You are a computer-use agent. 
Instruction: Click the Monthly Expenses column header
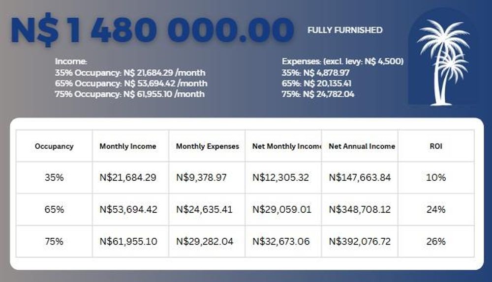[208, 146]
